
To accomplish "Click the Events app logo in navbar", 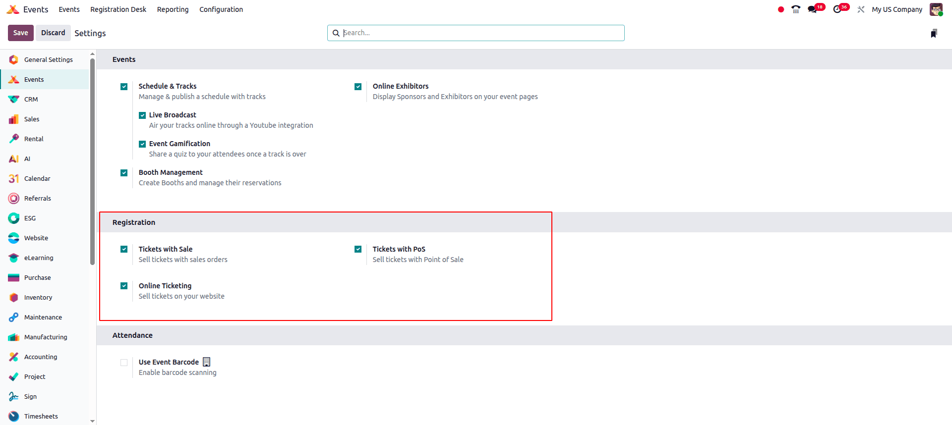I will click(x=13, y=9).
